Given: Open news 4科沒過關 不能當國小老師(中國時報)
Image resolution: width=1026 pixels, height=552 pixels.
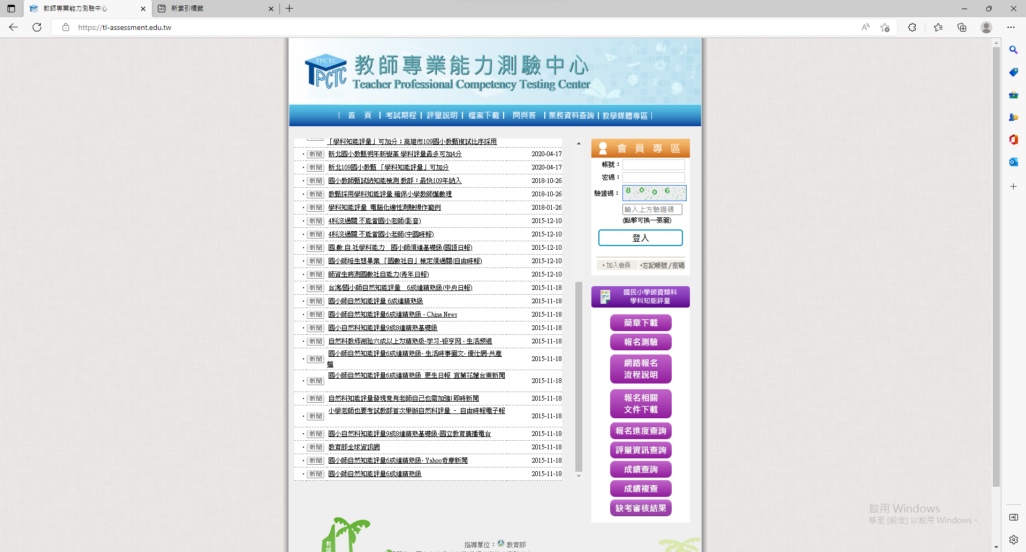Looking at the screenshot, I should (381, 234).
